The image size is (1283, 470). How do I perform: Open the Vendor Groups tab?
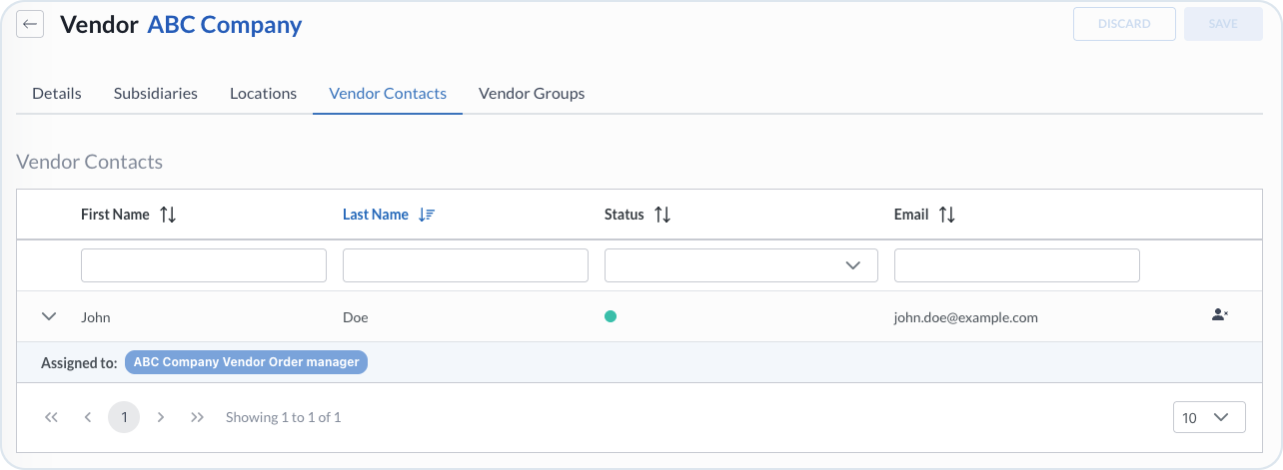click(532, 93)
